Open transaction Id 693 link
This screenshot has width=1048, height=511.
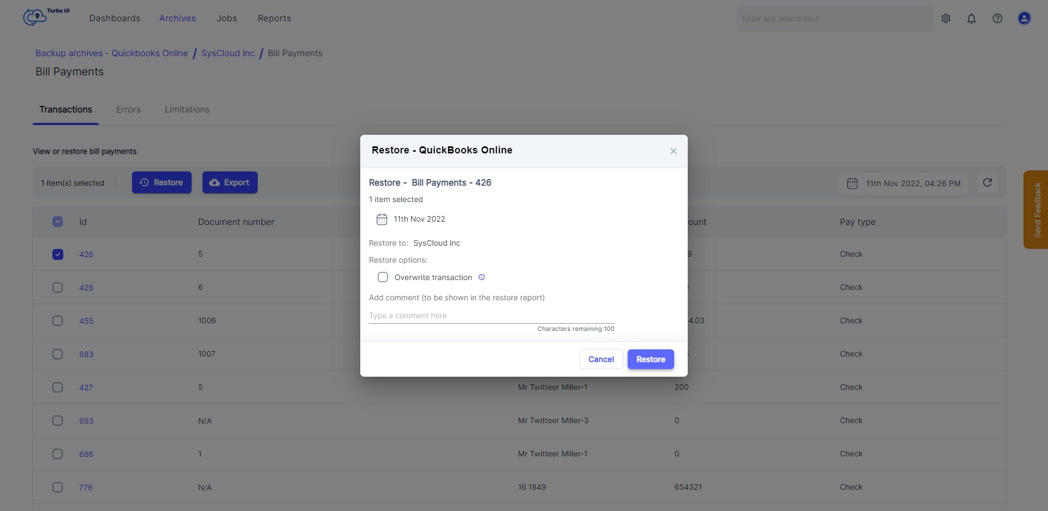point(86,421)
